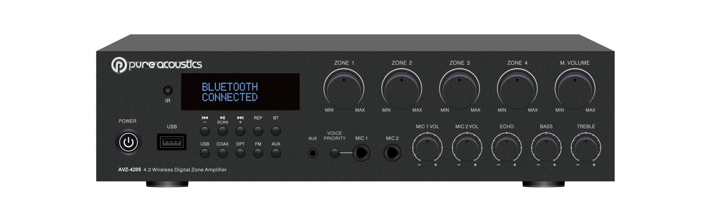Screen dimensions: 711x222
Task: Push the BT Bluetooth button
Action: (276, 131)
